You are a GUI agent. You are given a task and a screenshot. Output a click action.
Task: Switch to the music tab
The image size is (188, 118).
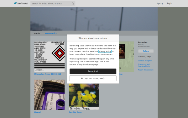point(37,33)
